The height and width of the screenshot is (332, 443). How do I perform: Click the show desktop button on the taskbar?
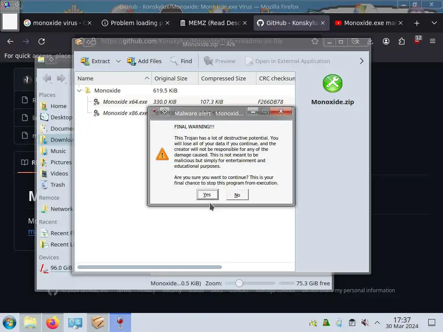click(432, 322)
